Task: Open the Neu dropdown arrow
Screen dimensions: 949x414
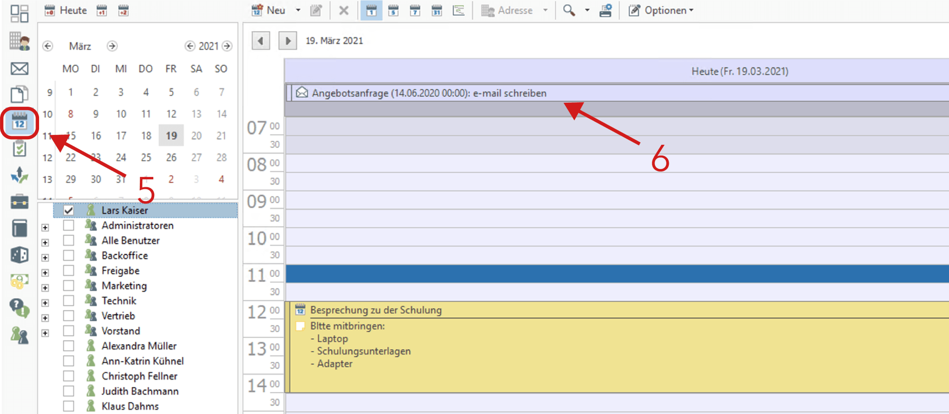Action: 298,10
